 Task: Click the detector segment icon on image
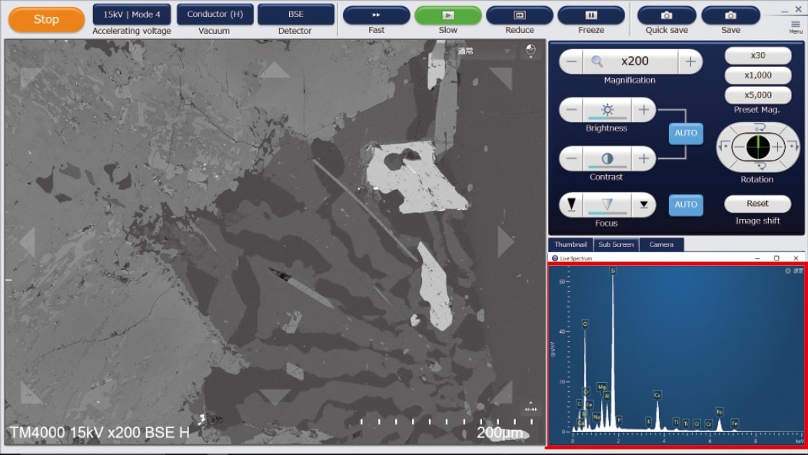click(x=530, y=51)
